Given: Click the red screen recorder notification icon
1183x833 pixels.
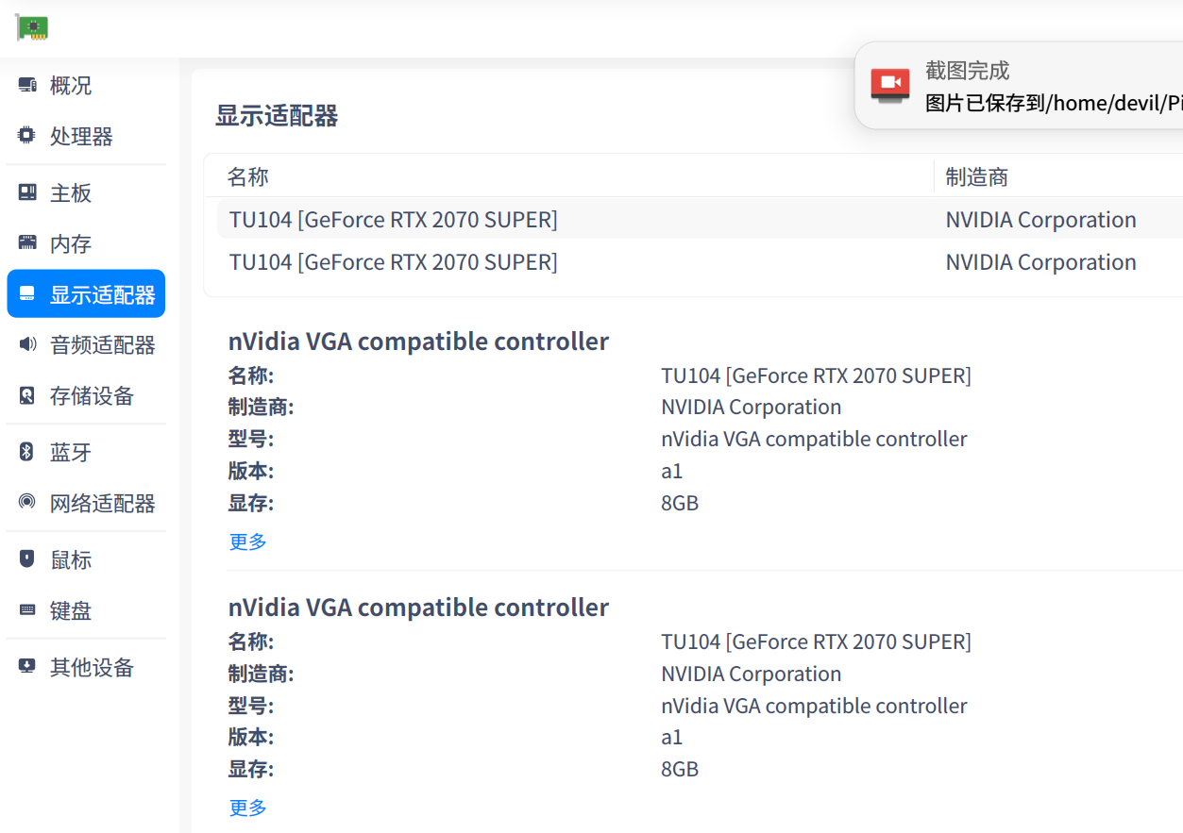Looking at the screenshot, I should tap(889, 85).
